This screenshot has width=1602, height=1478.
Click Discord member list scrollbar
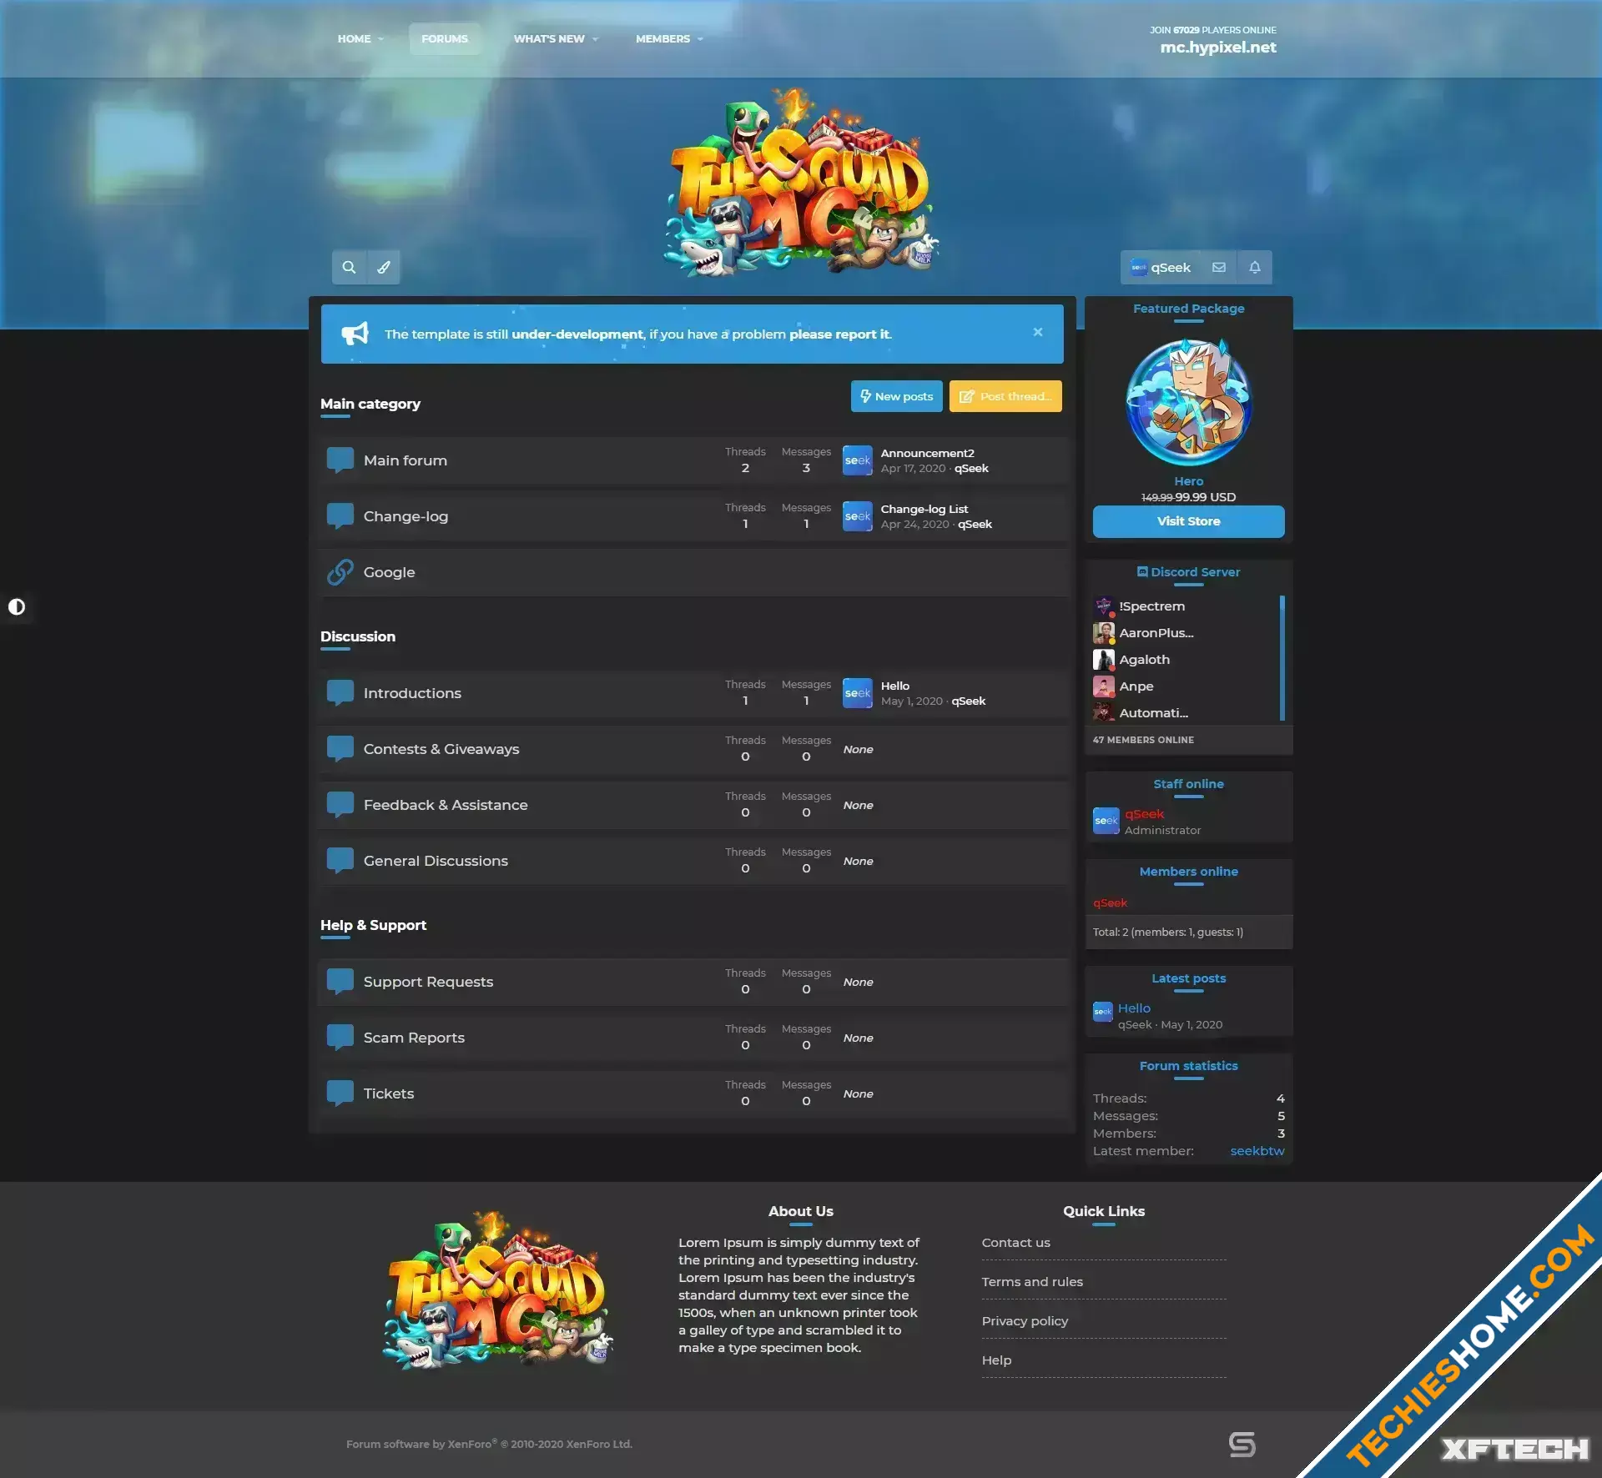point(1282,658)
